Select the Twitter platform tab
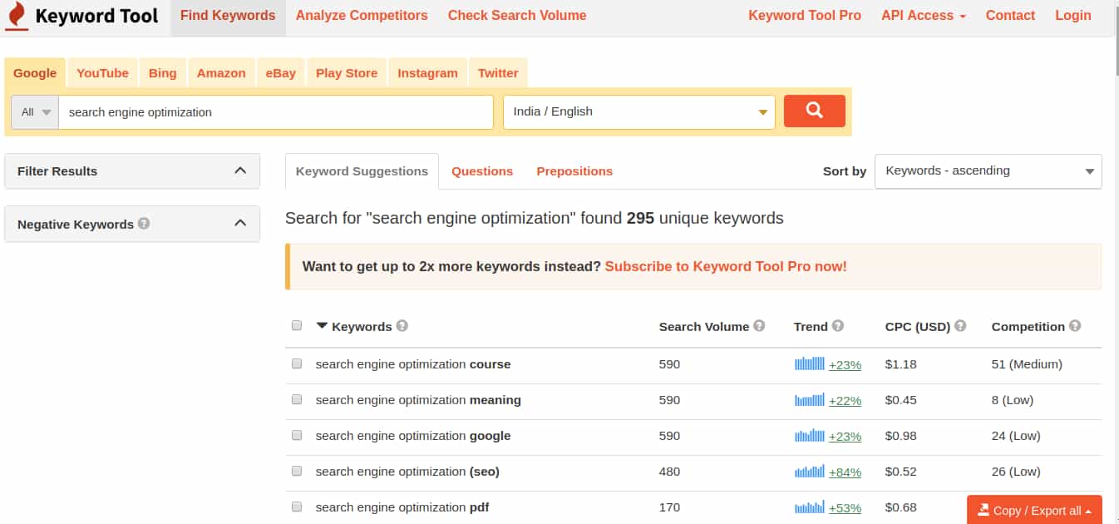This screenshot has width=1119, height=524. [x=498, y=72]
